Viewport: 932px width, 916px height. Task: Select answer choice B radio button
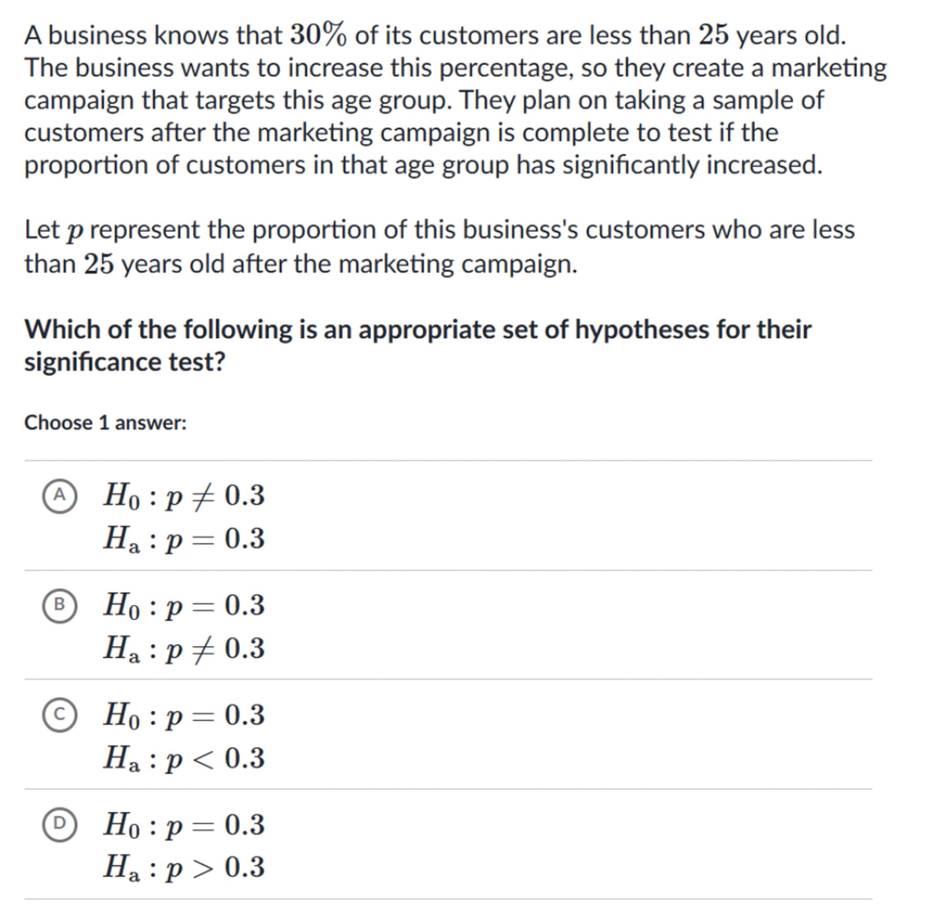59,605
